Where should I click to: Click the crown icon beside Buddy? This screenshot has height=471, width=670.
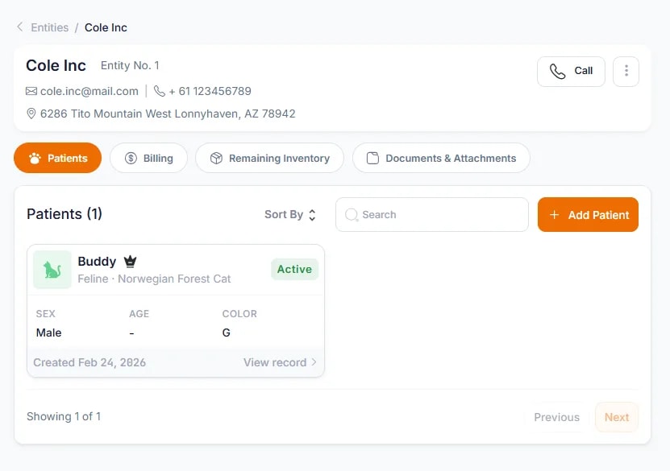pyautogui.click(x=131, y=261)
